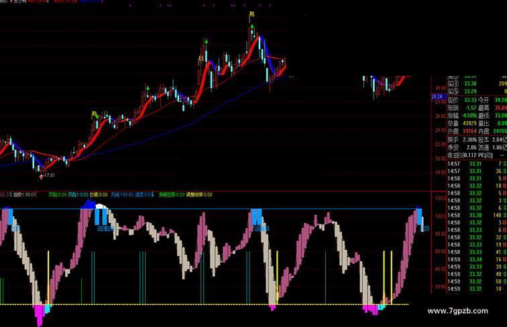Select the 现价 value 33.33
The width and height of the screenshot is (507, 327).
tap(470, 100)
